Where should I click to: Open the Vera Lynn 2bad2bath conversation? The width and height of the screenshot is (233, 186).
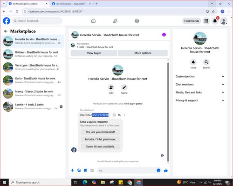(33, 67)
